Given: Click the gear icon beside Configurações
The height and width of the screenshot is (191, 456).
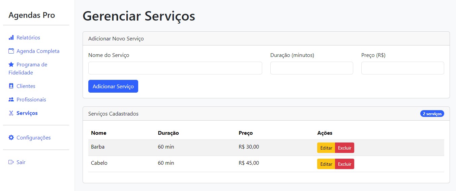Looking at the screenshot, I should point(11,138).
